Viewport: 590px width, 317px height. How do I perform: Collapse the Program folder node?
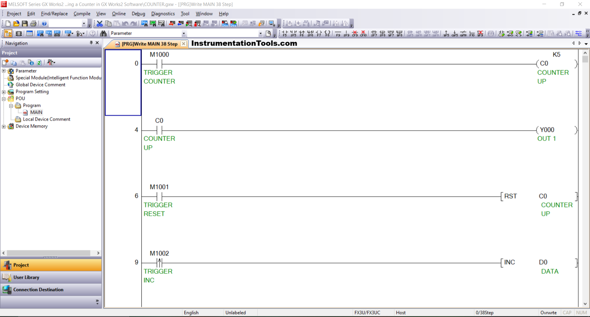click(x=11, y=106)
